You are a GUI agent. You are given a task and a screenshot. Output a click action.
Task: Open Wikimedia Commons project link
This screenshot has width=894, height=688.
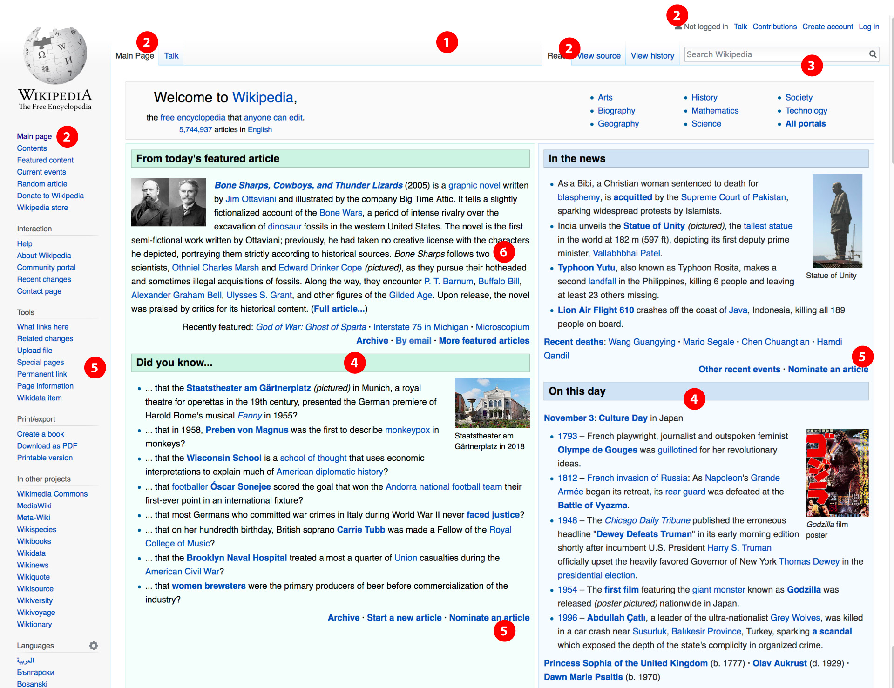(x=52, y=494)
